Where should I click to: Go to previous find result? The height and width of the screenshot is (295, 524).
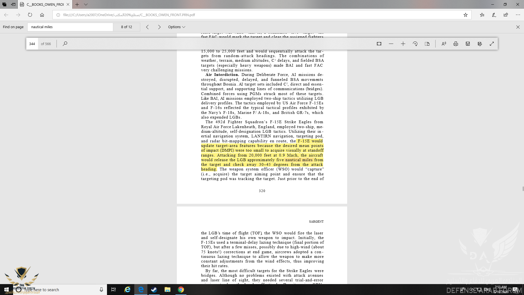(x=147, y=27)
